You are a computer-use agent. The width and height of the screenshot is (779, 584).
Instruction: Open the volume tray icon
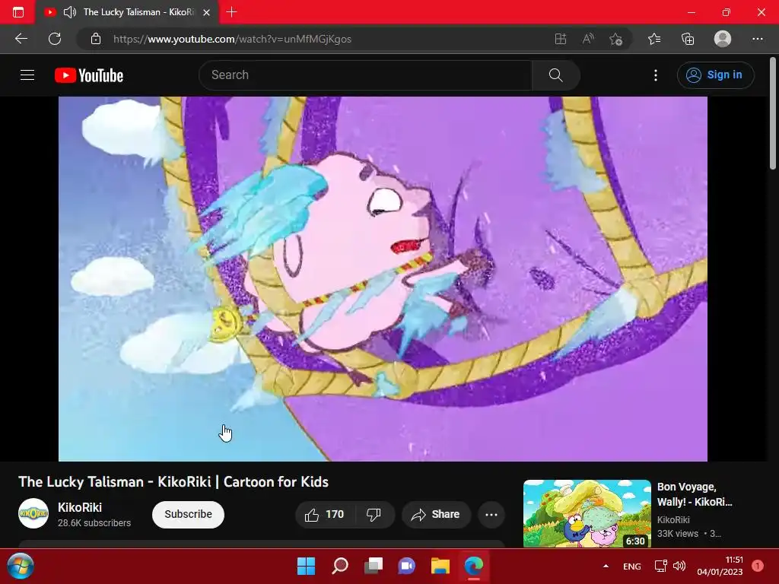(x=679, y=566)
